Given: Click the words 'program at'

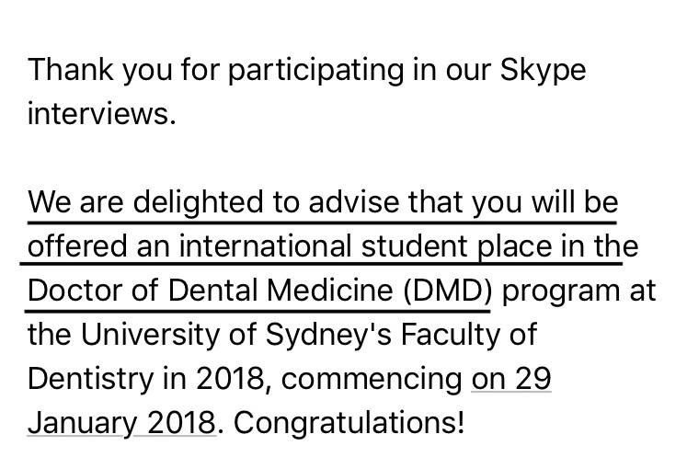Looking at the screenshot, I should pyautogui.click(x=578, y=291).
